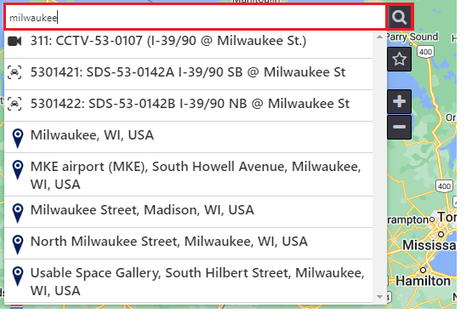Click the pin icon beside MKE airport

point(18,170)
